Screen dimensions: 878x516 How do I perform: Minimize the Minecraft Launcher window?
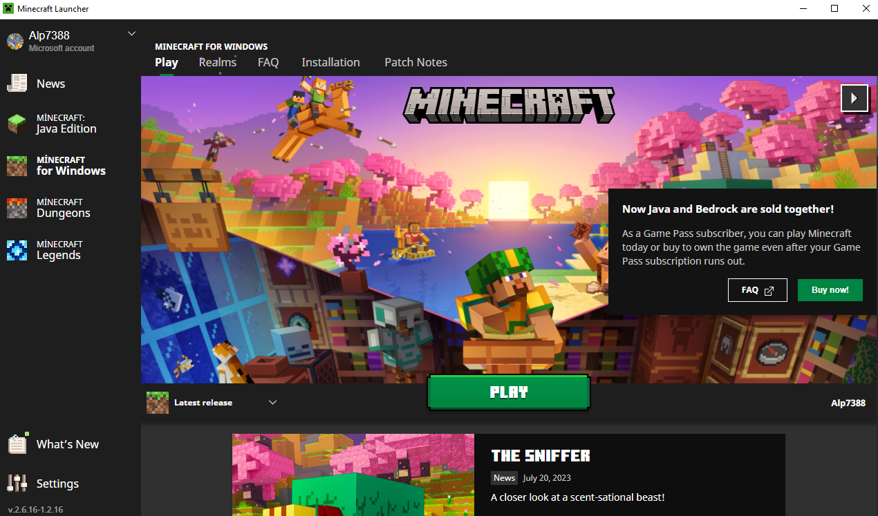click(x=803, y=9)
